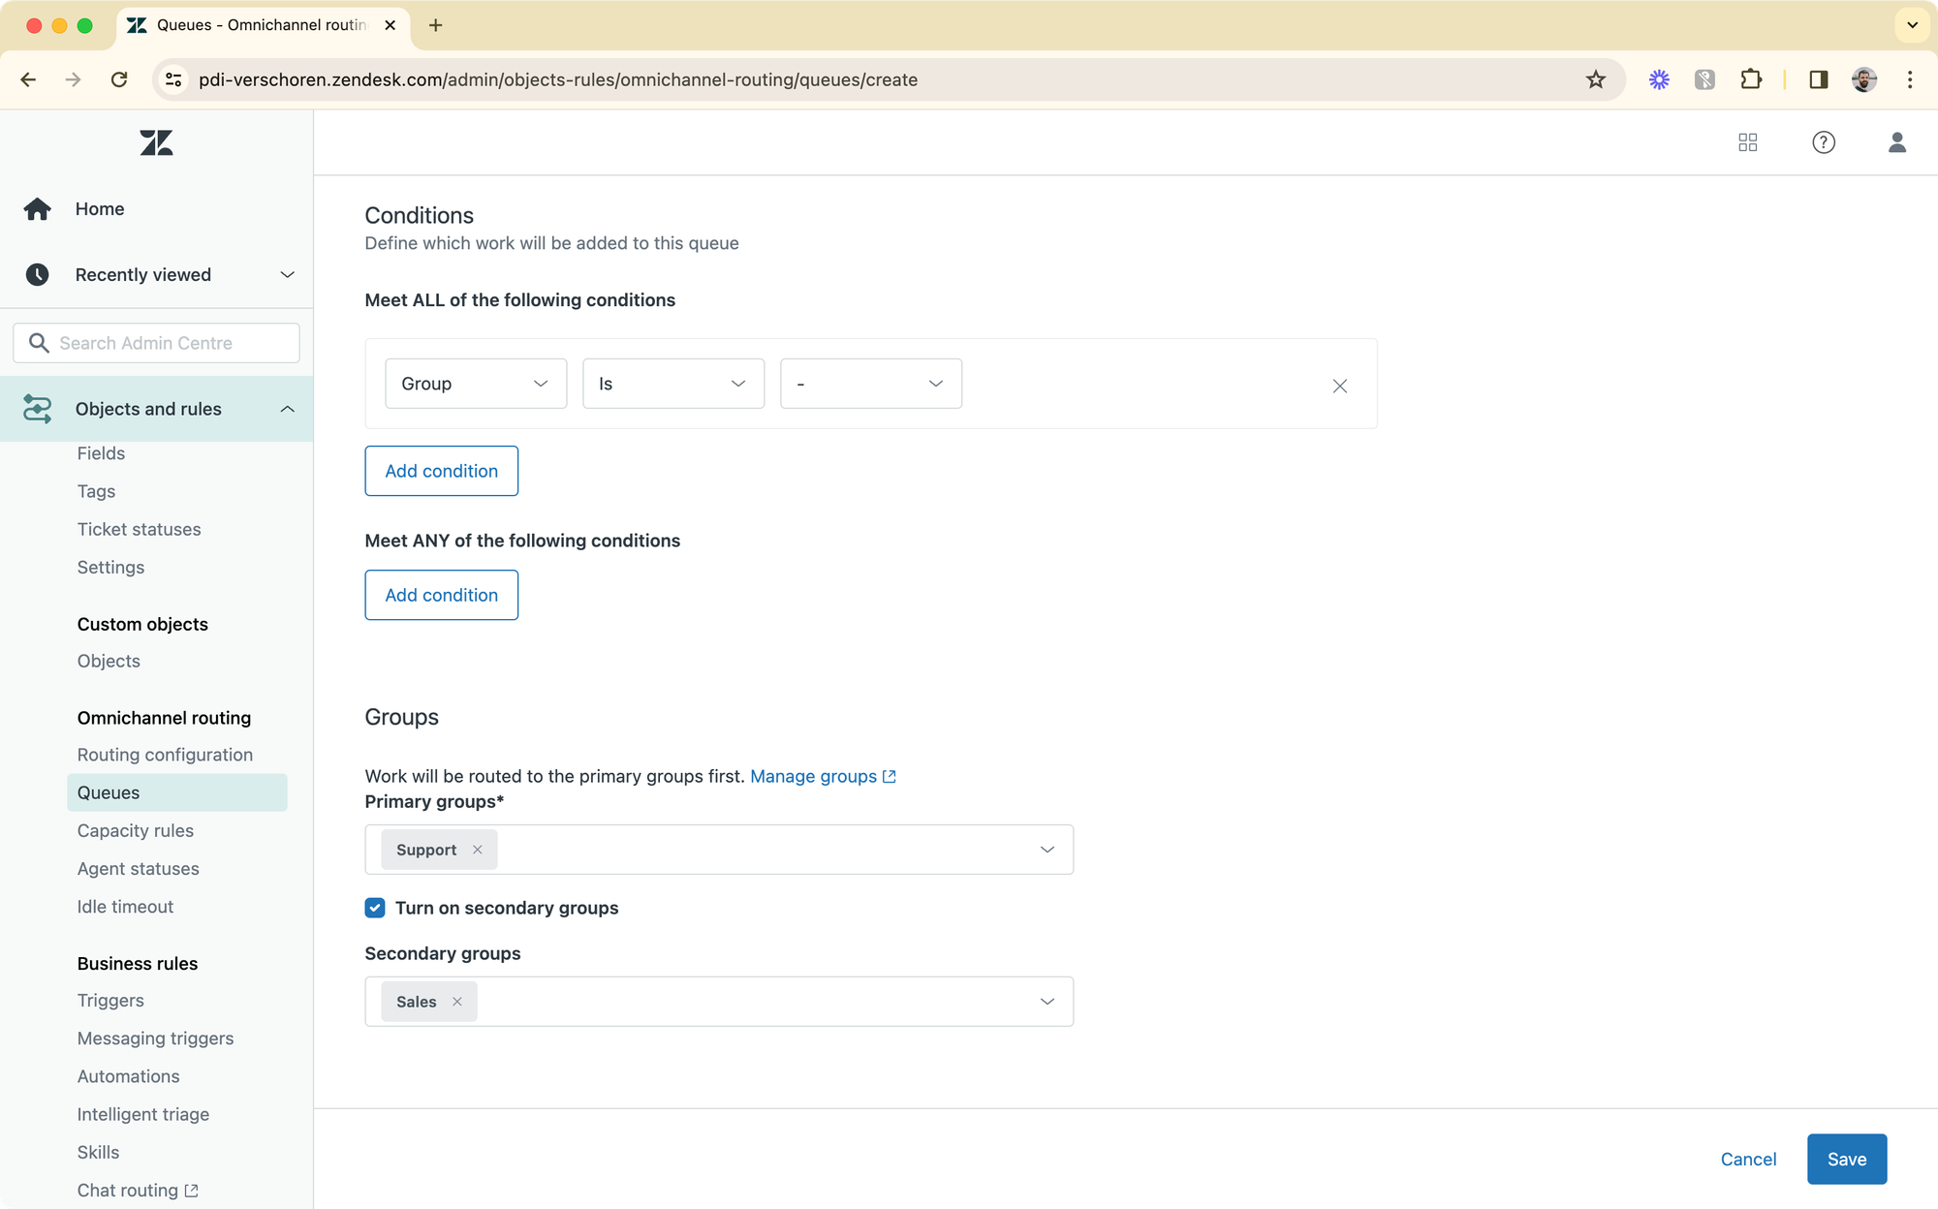The image size is (1938, 1209).
Task: Open the Group condition field dropdown
Action: 475,384
